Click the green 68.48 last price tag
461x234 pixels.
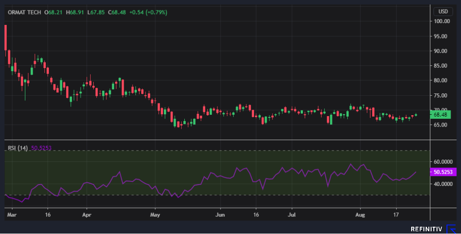click(440, 114)
